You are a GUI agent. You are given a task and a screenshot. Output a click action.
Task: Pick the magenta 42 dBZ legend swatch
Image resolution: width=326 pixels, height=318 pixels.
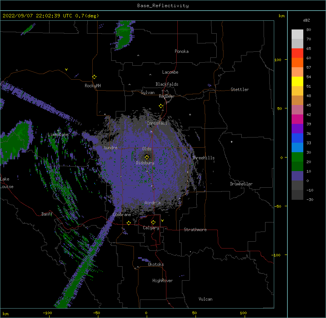(x=297, y=119)
